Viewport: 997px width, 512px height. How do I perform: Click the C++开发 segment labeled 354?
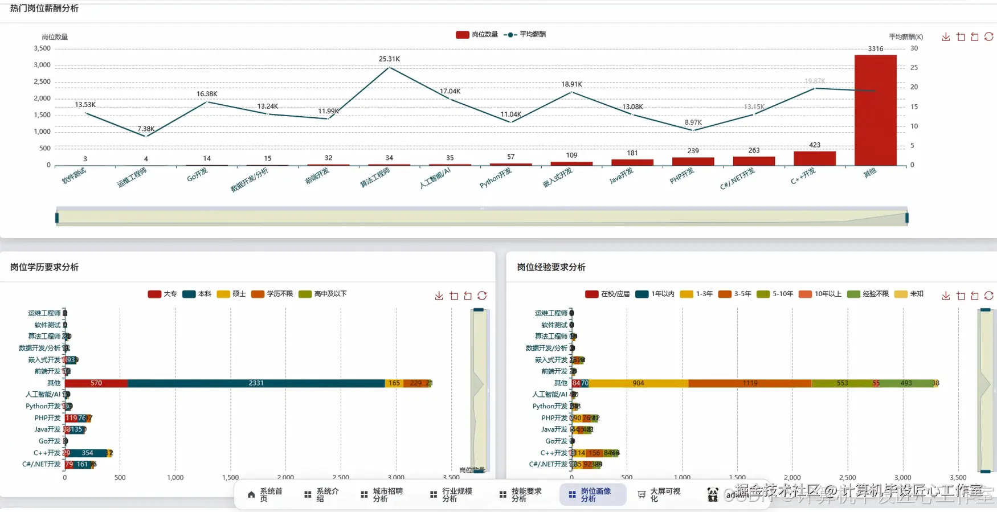pos(88,453)
